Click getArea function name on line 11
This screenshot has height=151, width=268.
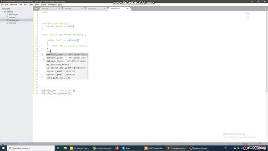(x=72, y=40)
